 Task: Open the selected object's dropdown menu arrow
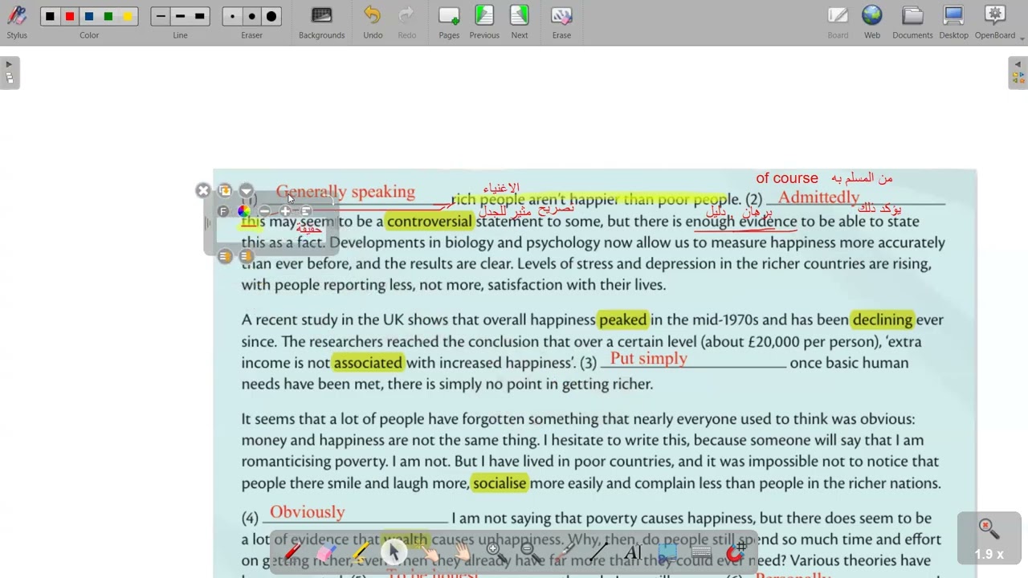(247, 190)
